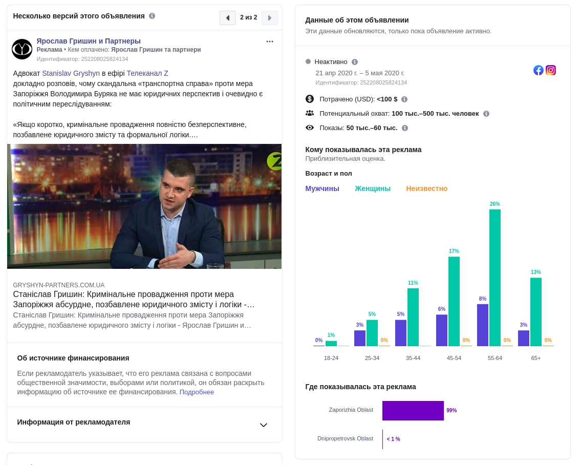The height and width of the screenshot is (465, 581).
Task: Click 'Подробнее' link about funding source
Action: coord(197,392)
